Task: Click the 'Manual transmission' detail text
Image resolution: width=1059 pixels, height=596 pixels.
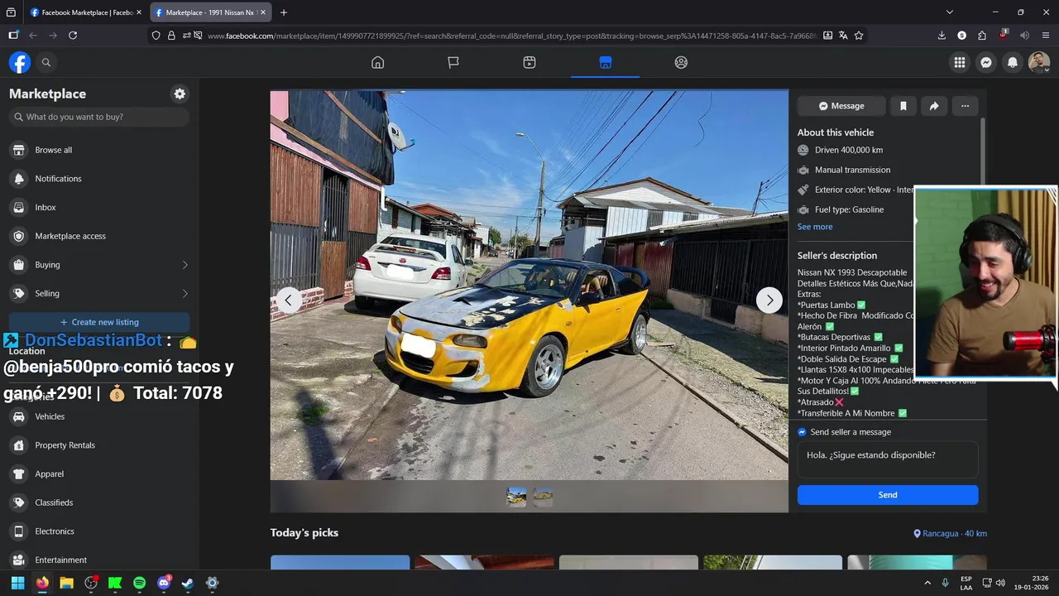Action: click(x=852, y=170)
